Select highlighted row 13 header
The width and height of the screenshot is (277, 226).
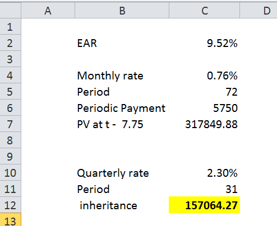click(x=10, y=220)
